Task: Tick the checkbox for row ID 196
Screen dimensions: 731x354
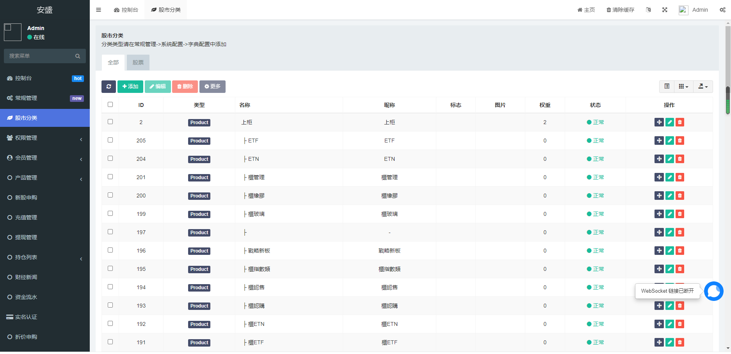Action: tap(110, 250)
